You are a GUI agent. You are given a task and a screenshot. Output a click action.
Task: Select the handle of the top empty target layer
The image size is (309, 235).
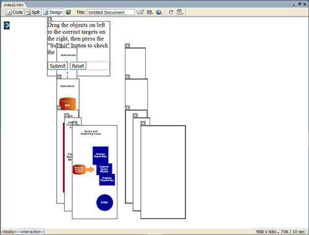point(127,46)
